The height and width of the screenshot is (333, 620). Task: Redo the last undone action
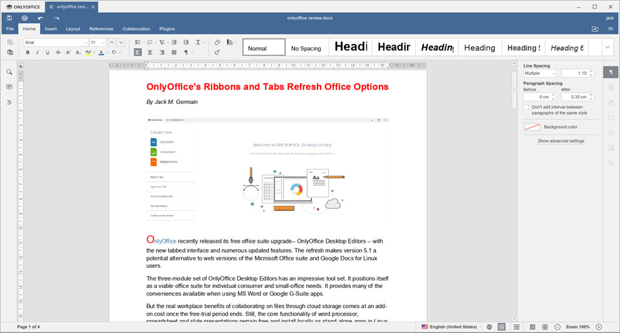click(x=56, y=18)
